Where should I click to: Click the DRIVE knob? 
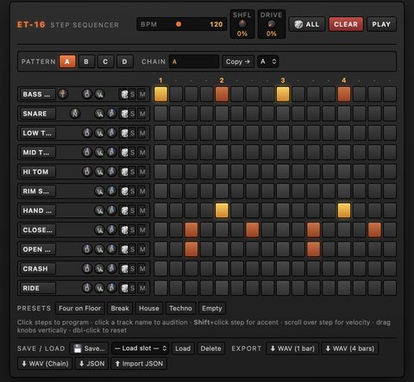tap(271, 23)
